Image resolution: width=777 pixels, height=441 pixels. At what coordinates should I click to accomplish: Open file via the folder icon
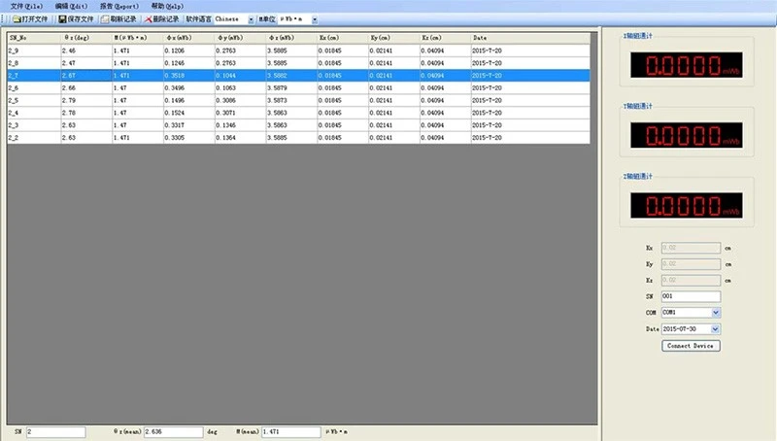tap(17, 19)
